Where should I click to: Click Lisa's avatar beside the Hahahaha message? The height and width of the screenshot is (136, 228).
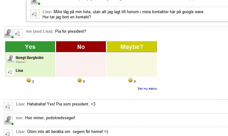[8, 106]
